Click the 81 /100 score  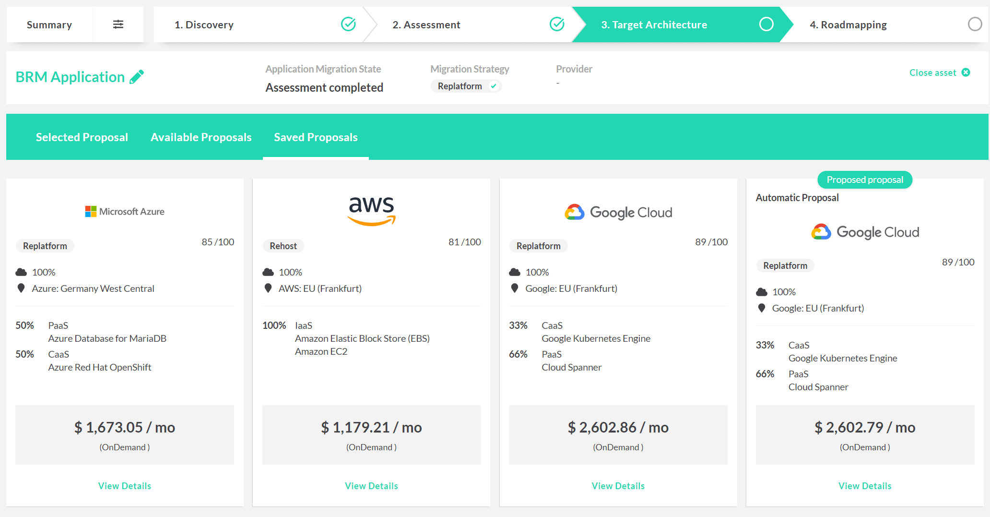[465, 242]
